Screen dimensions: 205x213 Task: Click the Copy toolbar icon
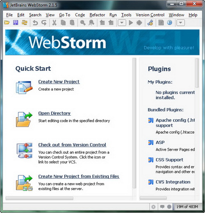click(x=63, y=23)
